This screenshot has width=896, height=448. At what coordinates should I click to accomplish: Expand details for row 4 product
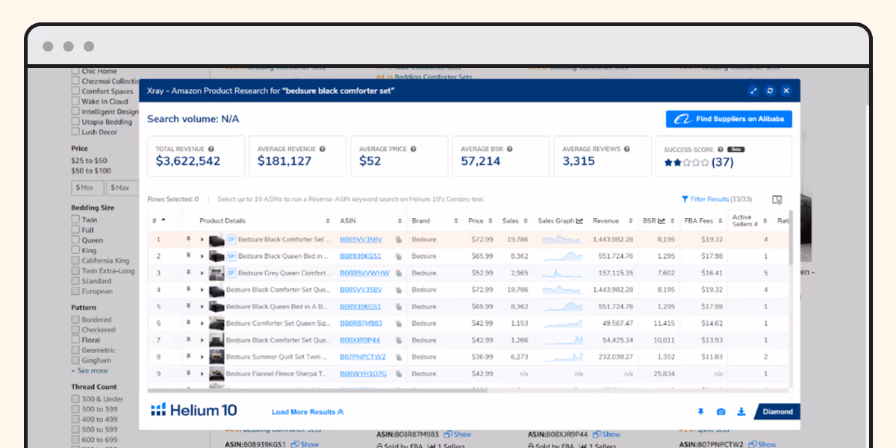tap(202, 290)
